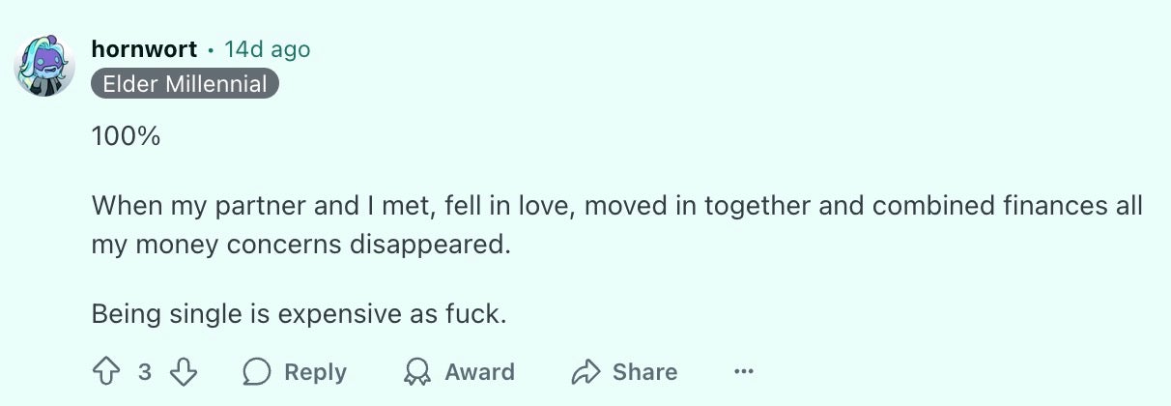This screenshot has height=406, width=1171.
Task: Click the Reply button label
Action: pyautogui.click(x=315, y=372)
